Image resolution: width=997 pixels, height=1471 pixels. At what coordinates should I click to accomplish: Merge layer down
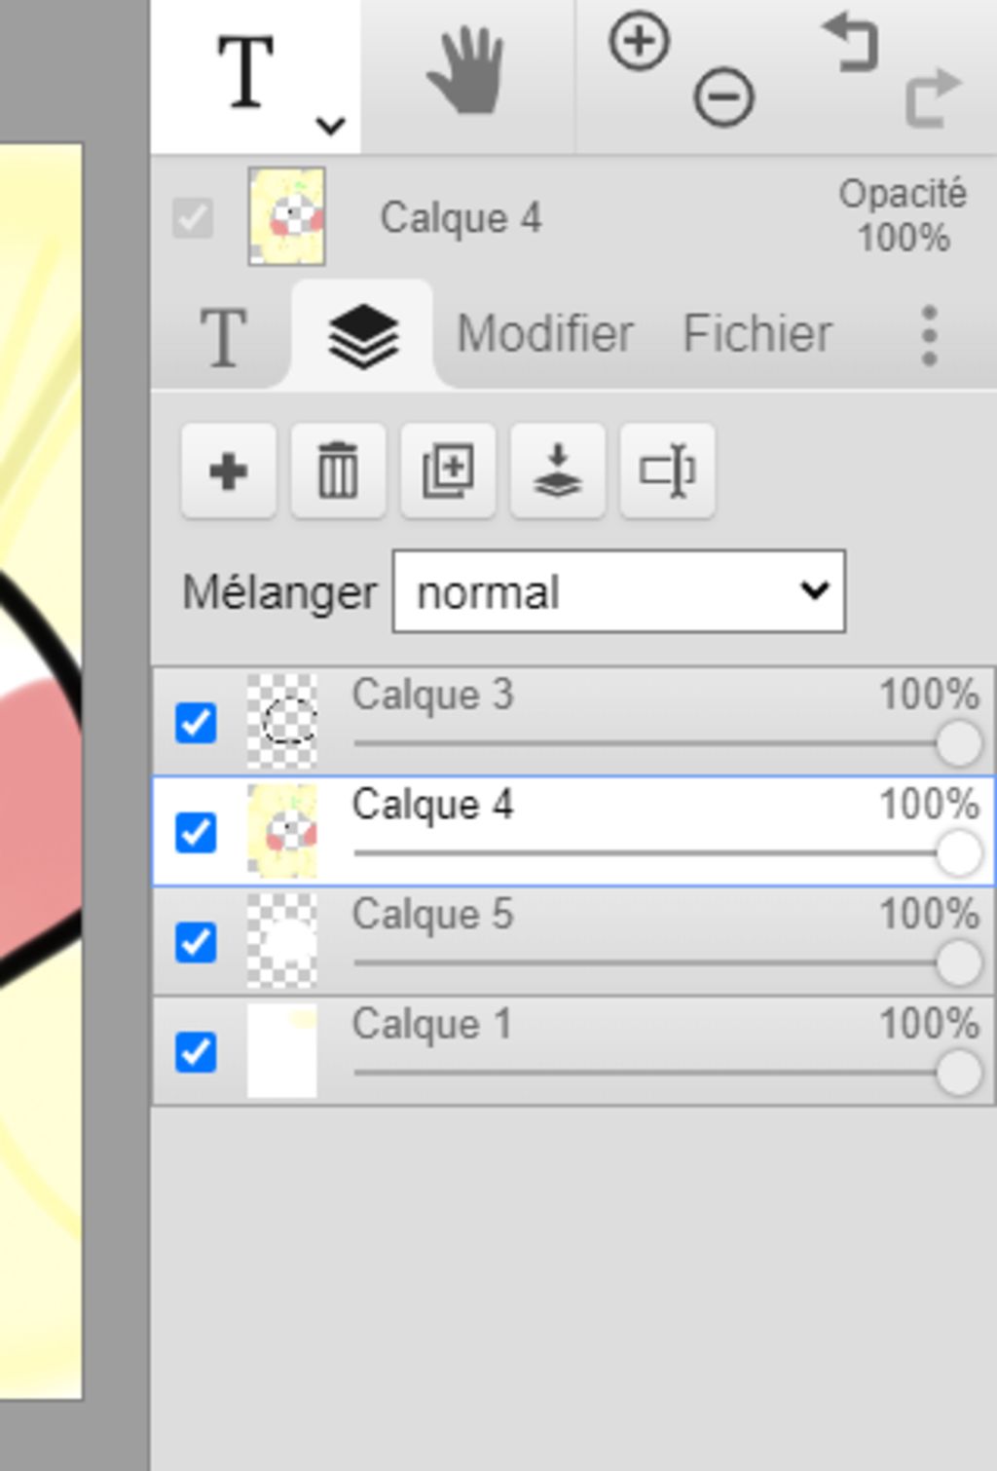pos(558,471)
